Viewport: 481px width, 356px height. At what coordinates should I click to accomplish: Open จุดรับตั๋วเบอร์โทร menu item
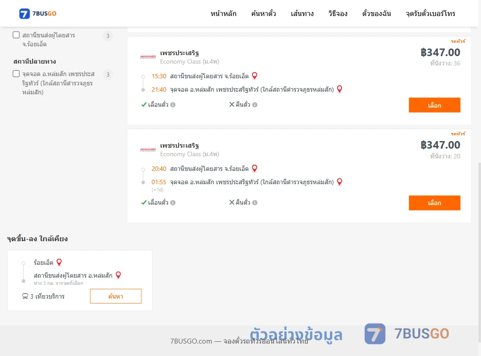pyautogui.click(x=430, y=13)
